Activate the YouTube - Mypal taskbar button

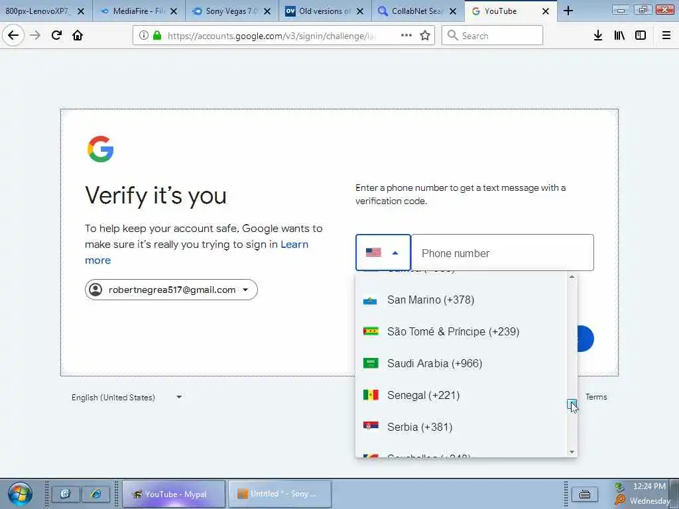click(x=174, y=494)
